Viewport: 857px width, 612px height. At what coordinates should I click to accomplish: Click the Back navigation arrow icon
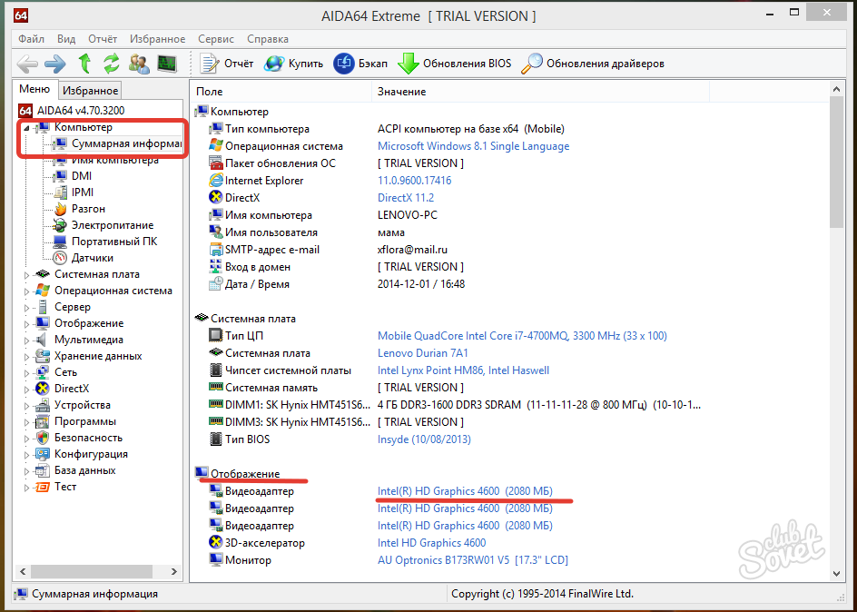pyautogui.click(x=27, y=64)
